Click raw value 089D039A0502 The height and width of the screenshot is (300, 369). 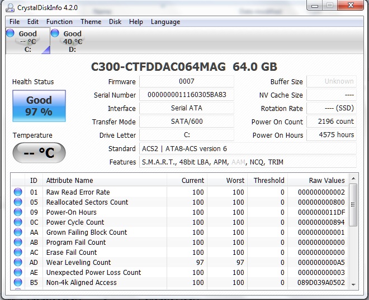click(321, 282)
